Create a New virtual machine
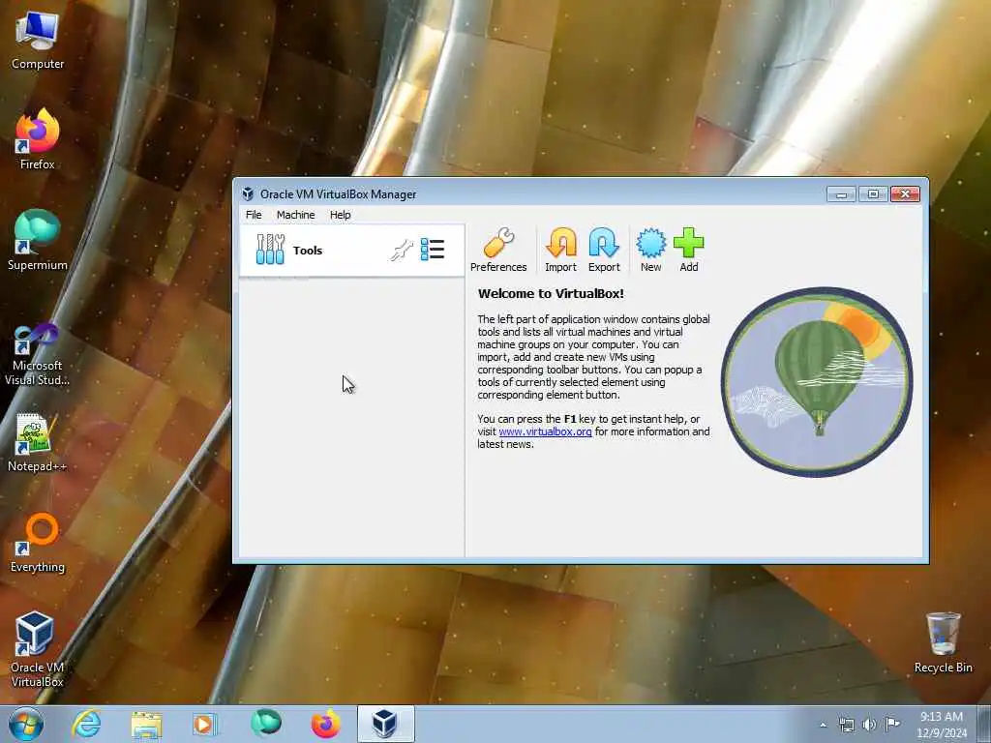 [650, 251]
